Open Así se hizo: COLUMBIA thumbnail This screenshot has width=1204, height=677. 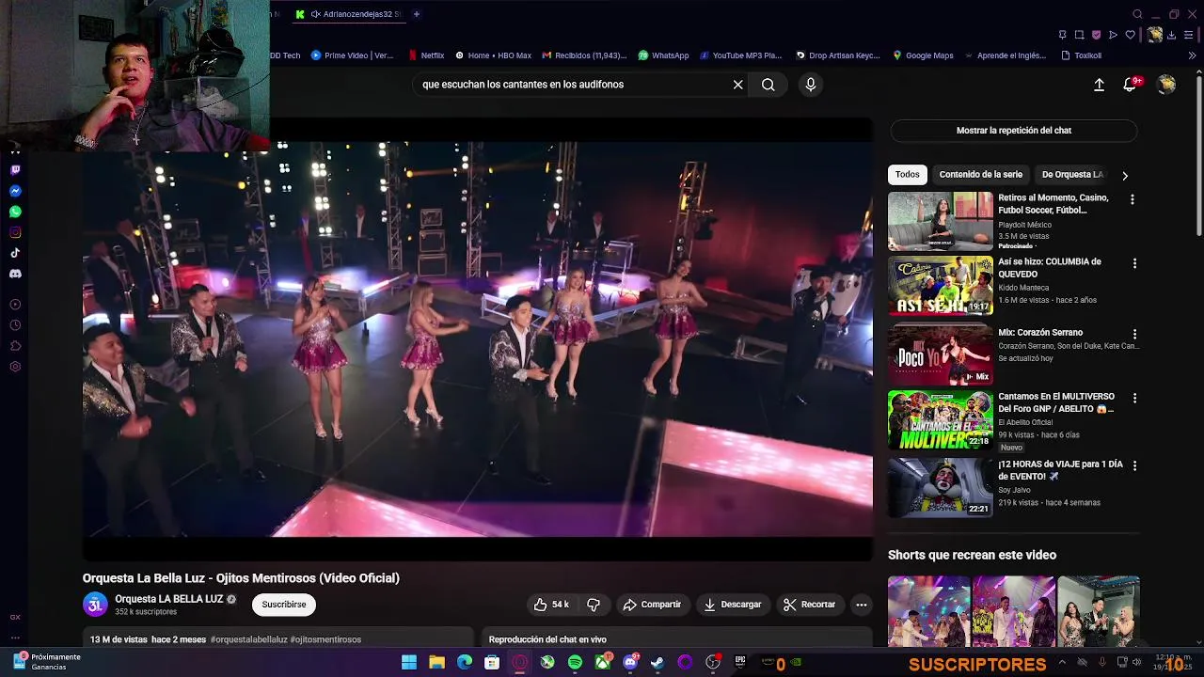pyautogui.click(x=941, y=286)
